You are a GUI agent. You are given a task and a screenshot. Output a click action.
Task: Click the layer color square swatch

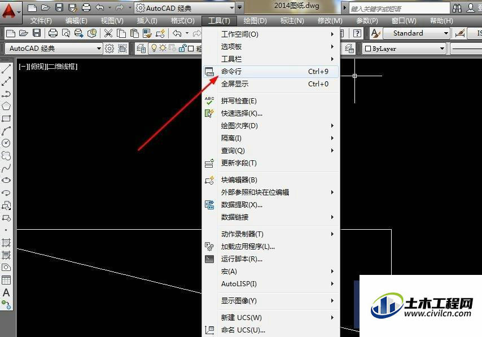191,49
